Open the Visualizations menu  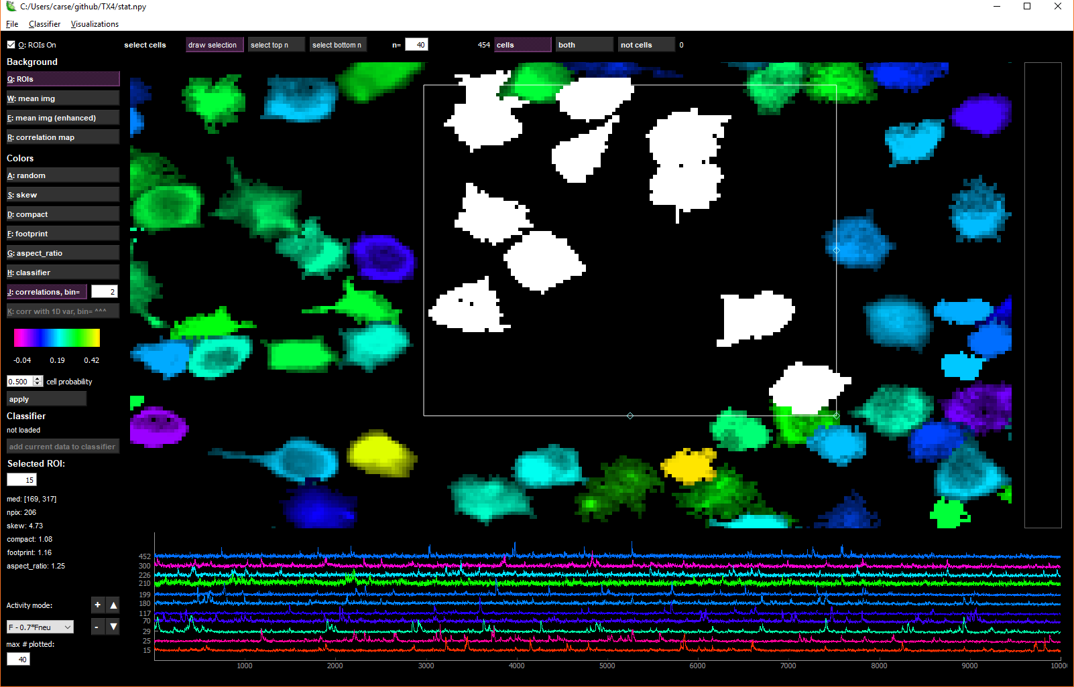coord(95,24)
